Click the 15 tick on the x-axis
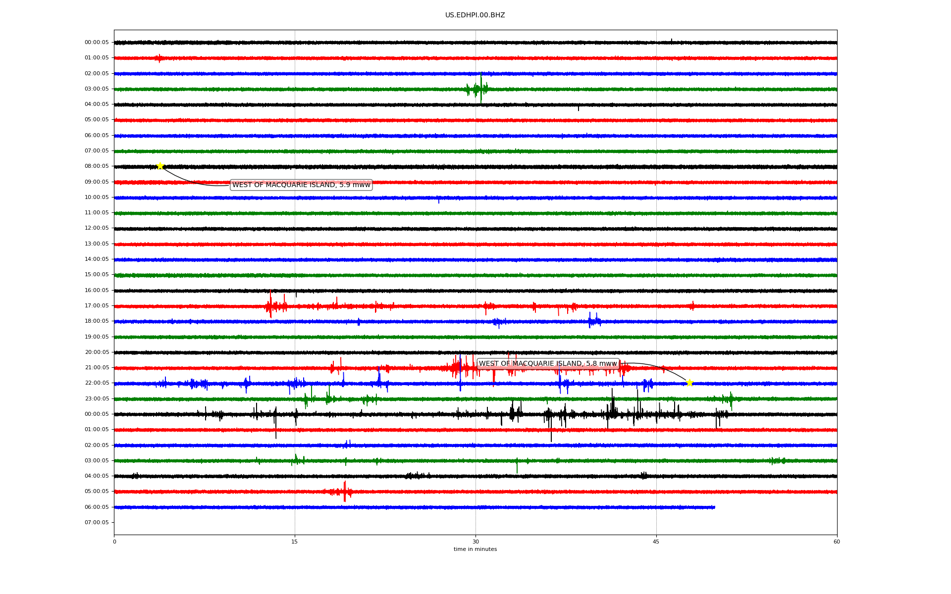This screenshot has height=594, width=951. click(x=295, y=542)
